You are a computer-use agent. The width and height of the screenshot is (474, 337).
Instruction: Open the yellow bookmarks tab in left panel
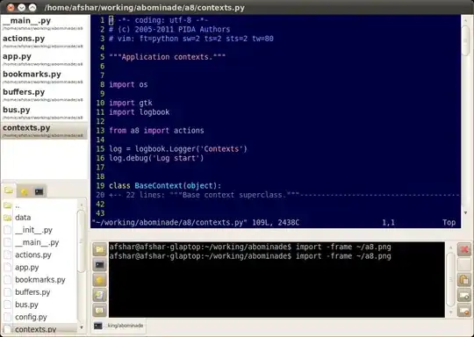pos(25,191)
